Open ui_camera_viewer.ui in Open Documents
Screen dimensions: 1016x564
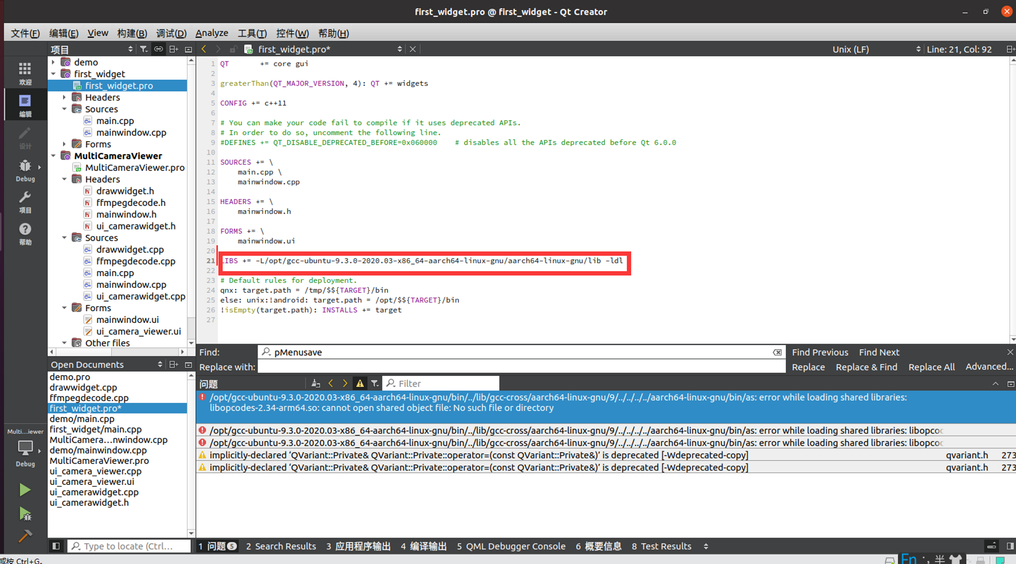point(92,481)
